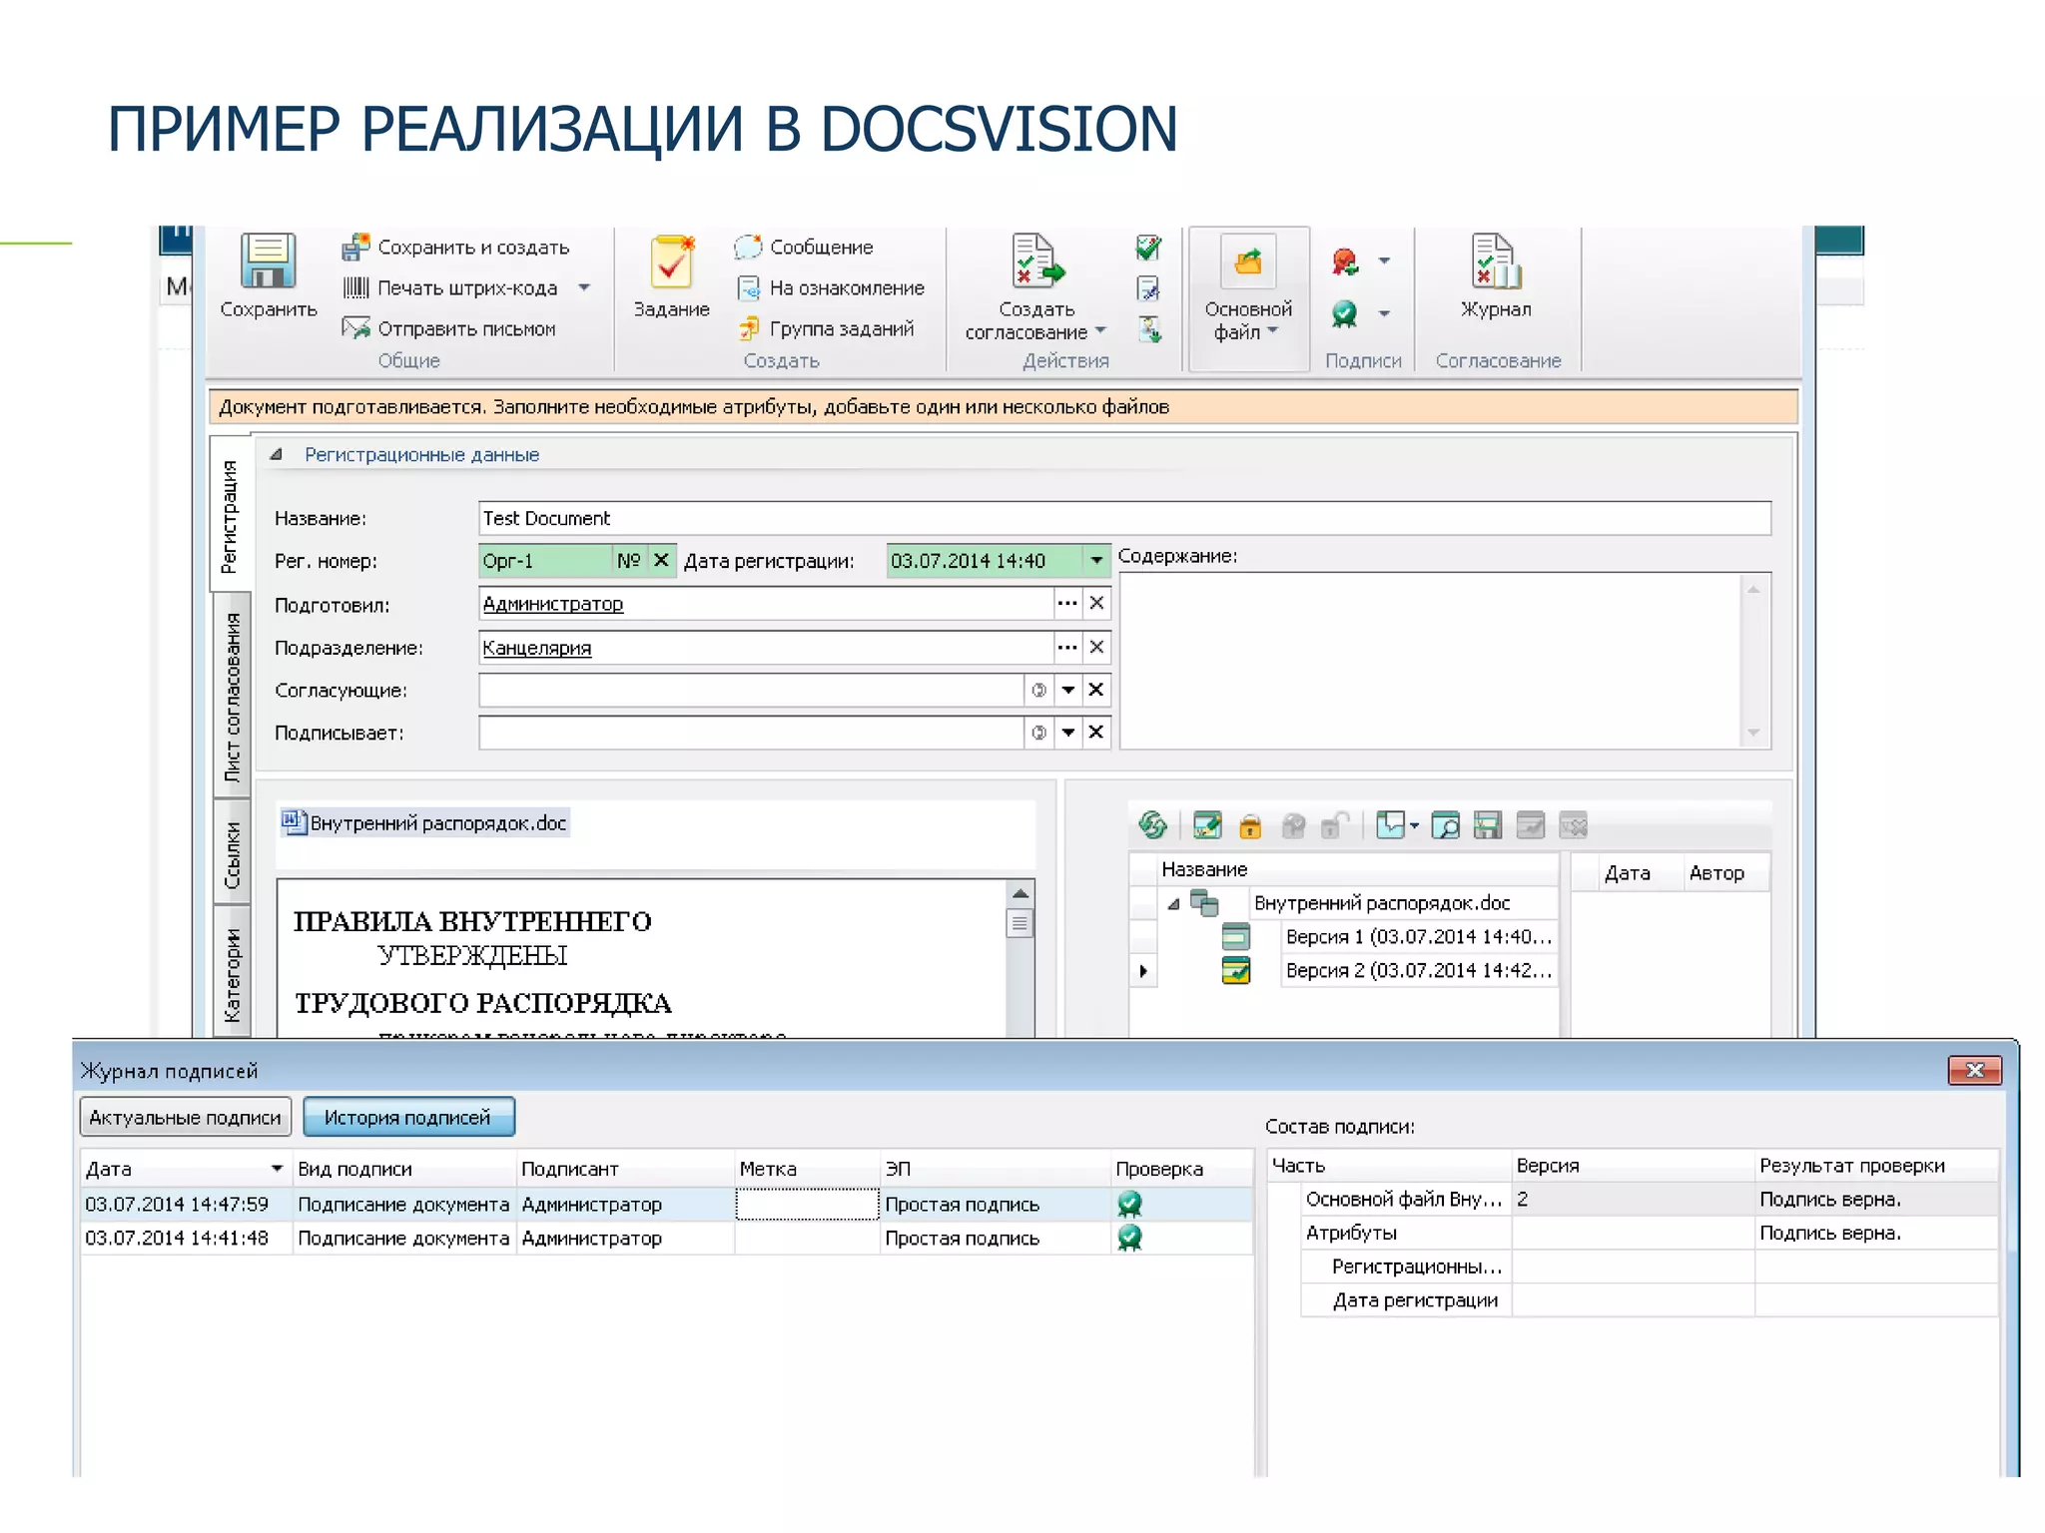Click the bottom small icon in Действия group

coord(1149,329)
